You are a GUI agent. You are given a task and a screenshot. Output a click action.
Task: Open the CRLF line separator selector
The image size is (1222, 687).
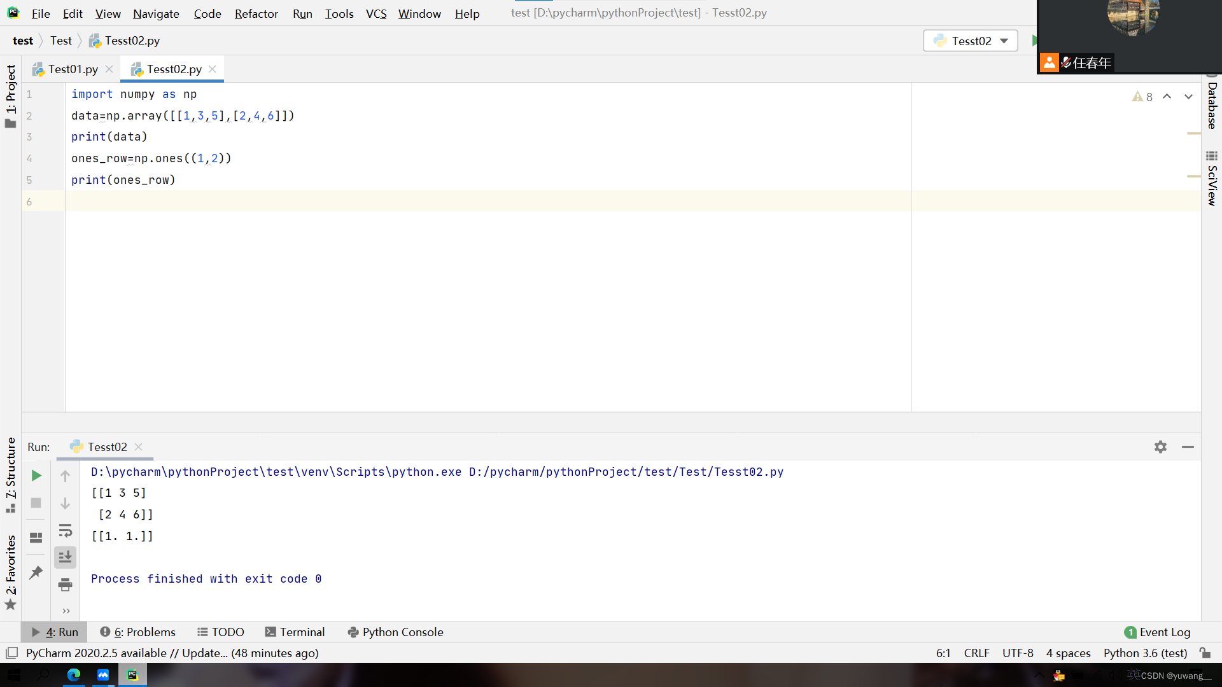(x=976, y=653)
